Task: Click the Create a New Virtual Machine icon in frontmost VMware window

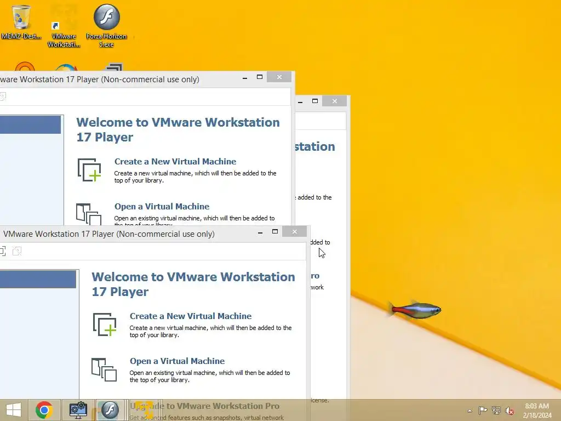Action: (x=105, y=325)
